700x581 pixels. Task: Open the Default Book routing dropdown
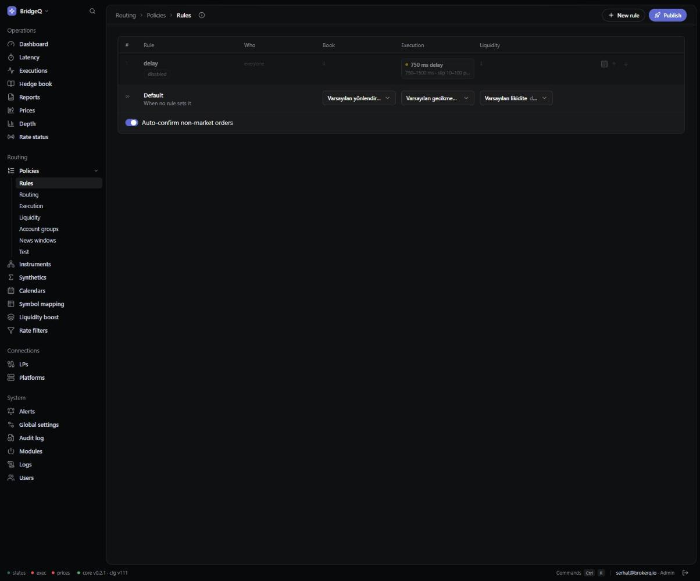pyautogui.click(x=359, y=98)
